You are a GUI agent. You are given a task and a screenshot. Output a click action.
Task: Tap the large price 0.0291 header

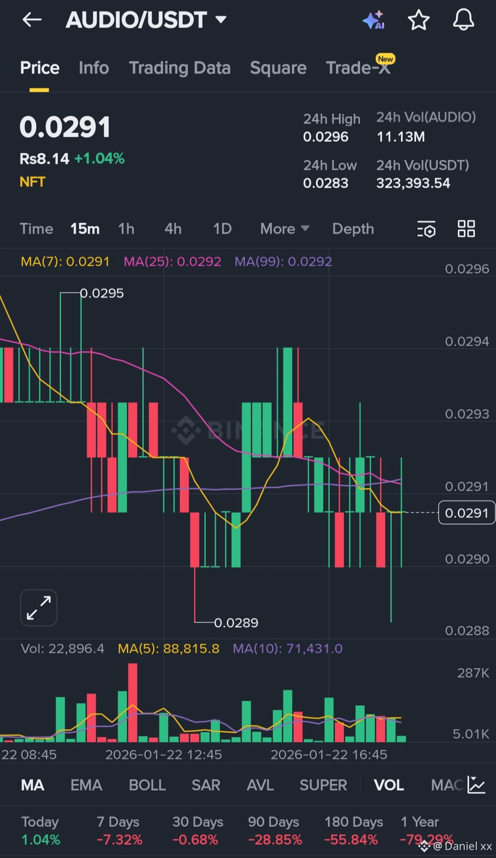click(65, 127)
